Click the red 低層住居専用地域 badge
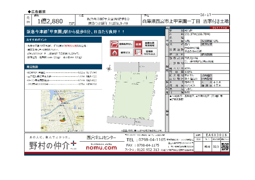 [146, 44]
